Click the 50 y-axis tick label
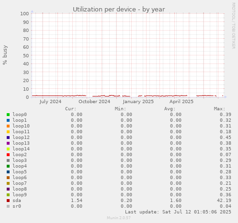The width and height of the screenshot is (238, 223). pos(26,55)
